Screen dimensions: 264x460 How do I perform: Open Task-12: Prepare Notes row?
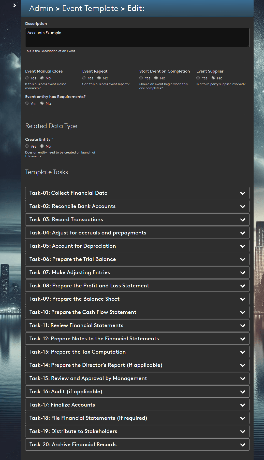pyautogui.click(x=137, y=339)
